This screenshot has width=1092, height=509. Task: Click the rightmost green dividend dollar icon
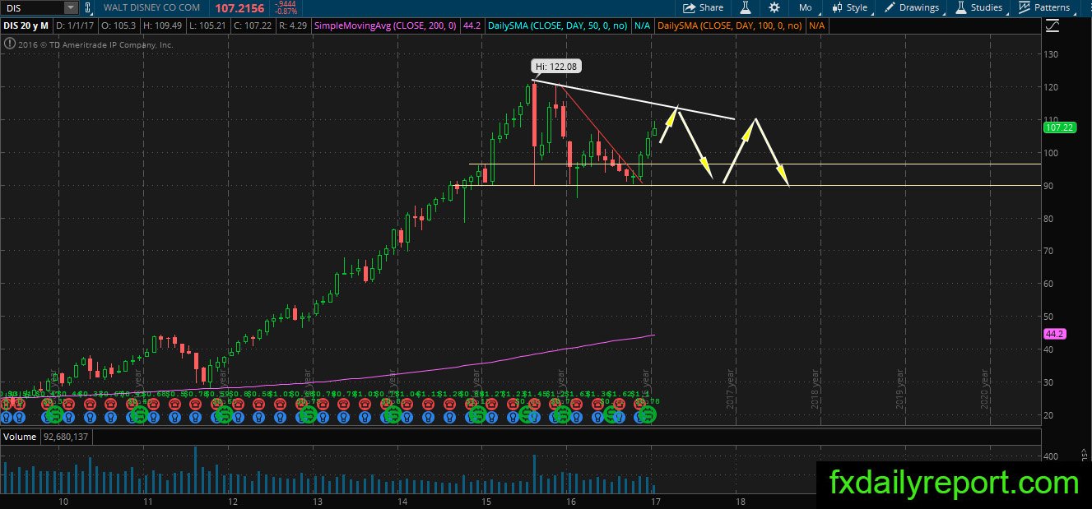tap(648, 414)
